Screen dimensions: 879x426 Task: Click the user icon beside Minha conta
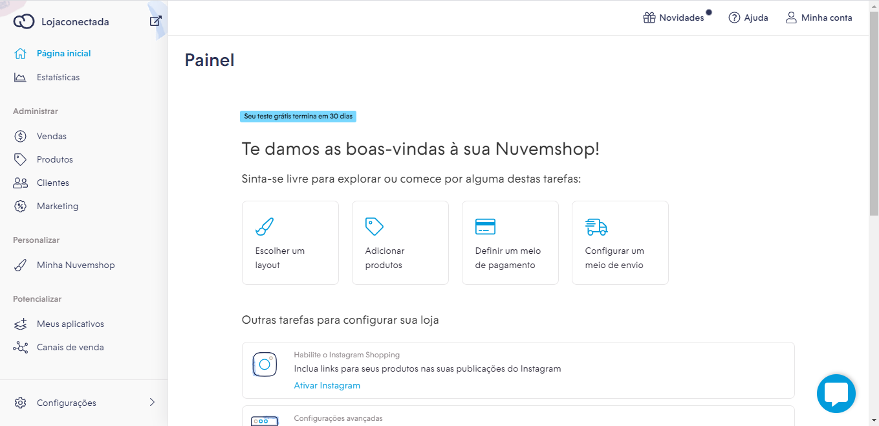pyautogui.click(x=791, y=17)
